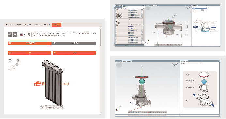The width and height of the screenshot is (226, 119).
Task: Open the hamburger menu in the 3D viewer
Action: 10,59
